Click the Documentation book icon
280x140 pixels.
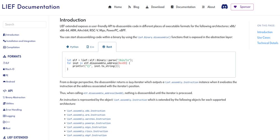tap(172, 7)
